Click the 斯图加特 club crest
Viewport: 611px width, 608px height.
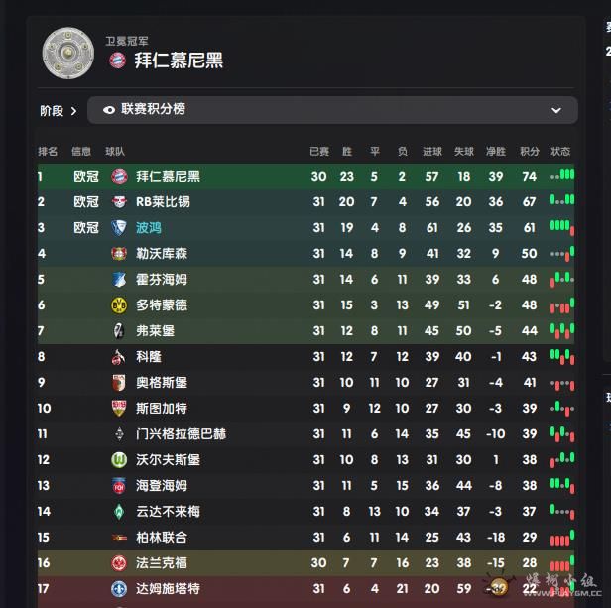(119, 409)
